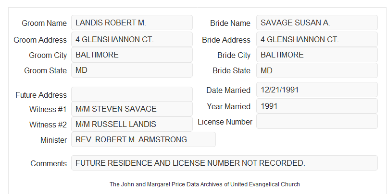Click the Comments label
Image resolution: width=387 pixels, height=194 pixels.
(x=49, y=163)
